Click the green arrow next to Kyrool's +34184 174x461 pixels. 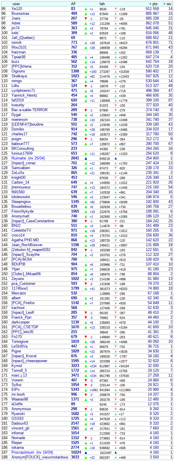[x=116, y=366]
